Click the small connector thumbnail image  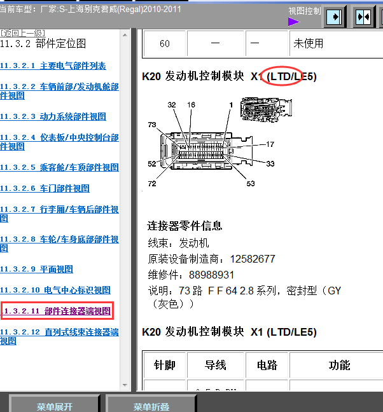tap(266, 109)
